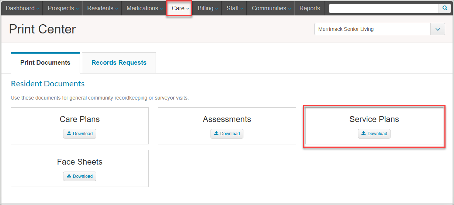
Task: Click the Care Plans card title
Action: (x=80, y=119)
